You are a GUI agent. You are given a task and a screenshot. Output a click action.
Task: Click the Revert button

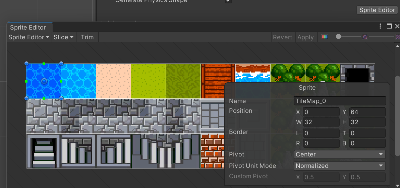pyautogui.click(x=282, y=37)
